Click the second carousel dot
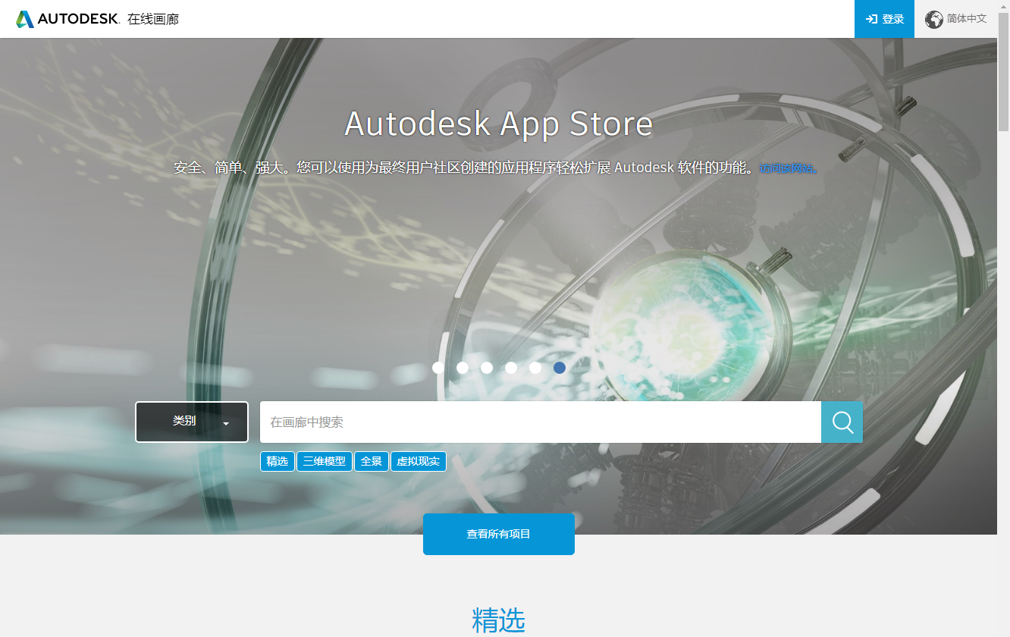 click(x=463, y=367)
